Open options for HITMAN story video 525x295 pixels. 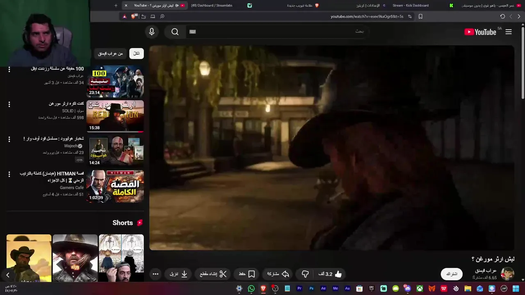9,174
